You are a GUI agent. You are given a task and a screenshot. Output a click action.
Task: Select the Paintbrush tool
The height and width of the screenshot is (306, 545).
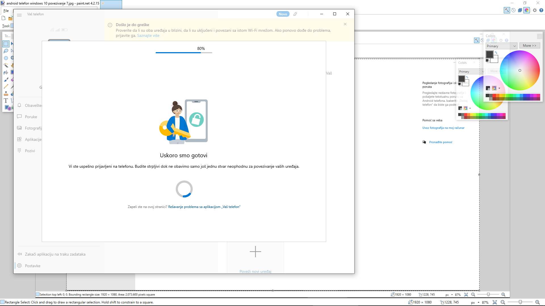(x=6, y=79)
